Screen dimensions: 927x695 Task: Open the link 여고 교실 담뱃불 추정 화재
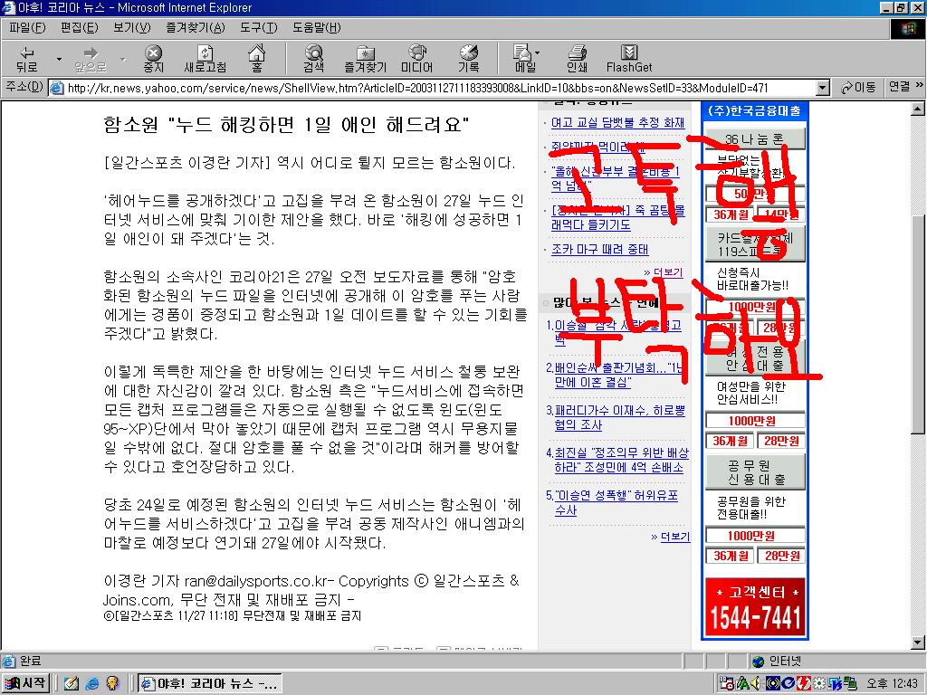[617, 122]
